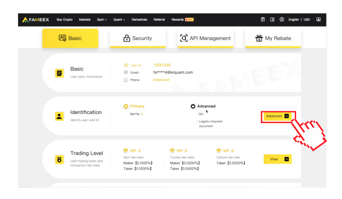The height and width of the screenshot is (199, 342).
Task: Click the email fa****4@krquant.com
Action: point(173,72)
